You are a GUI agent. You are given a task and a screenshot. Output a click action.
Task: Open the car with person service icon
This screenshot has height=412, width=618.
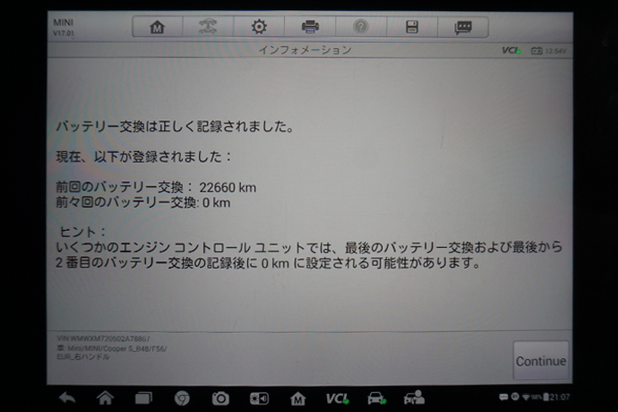pos(415,397)
